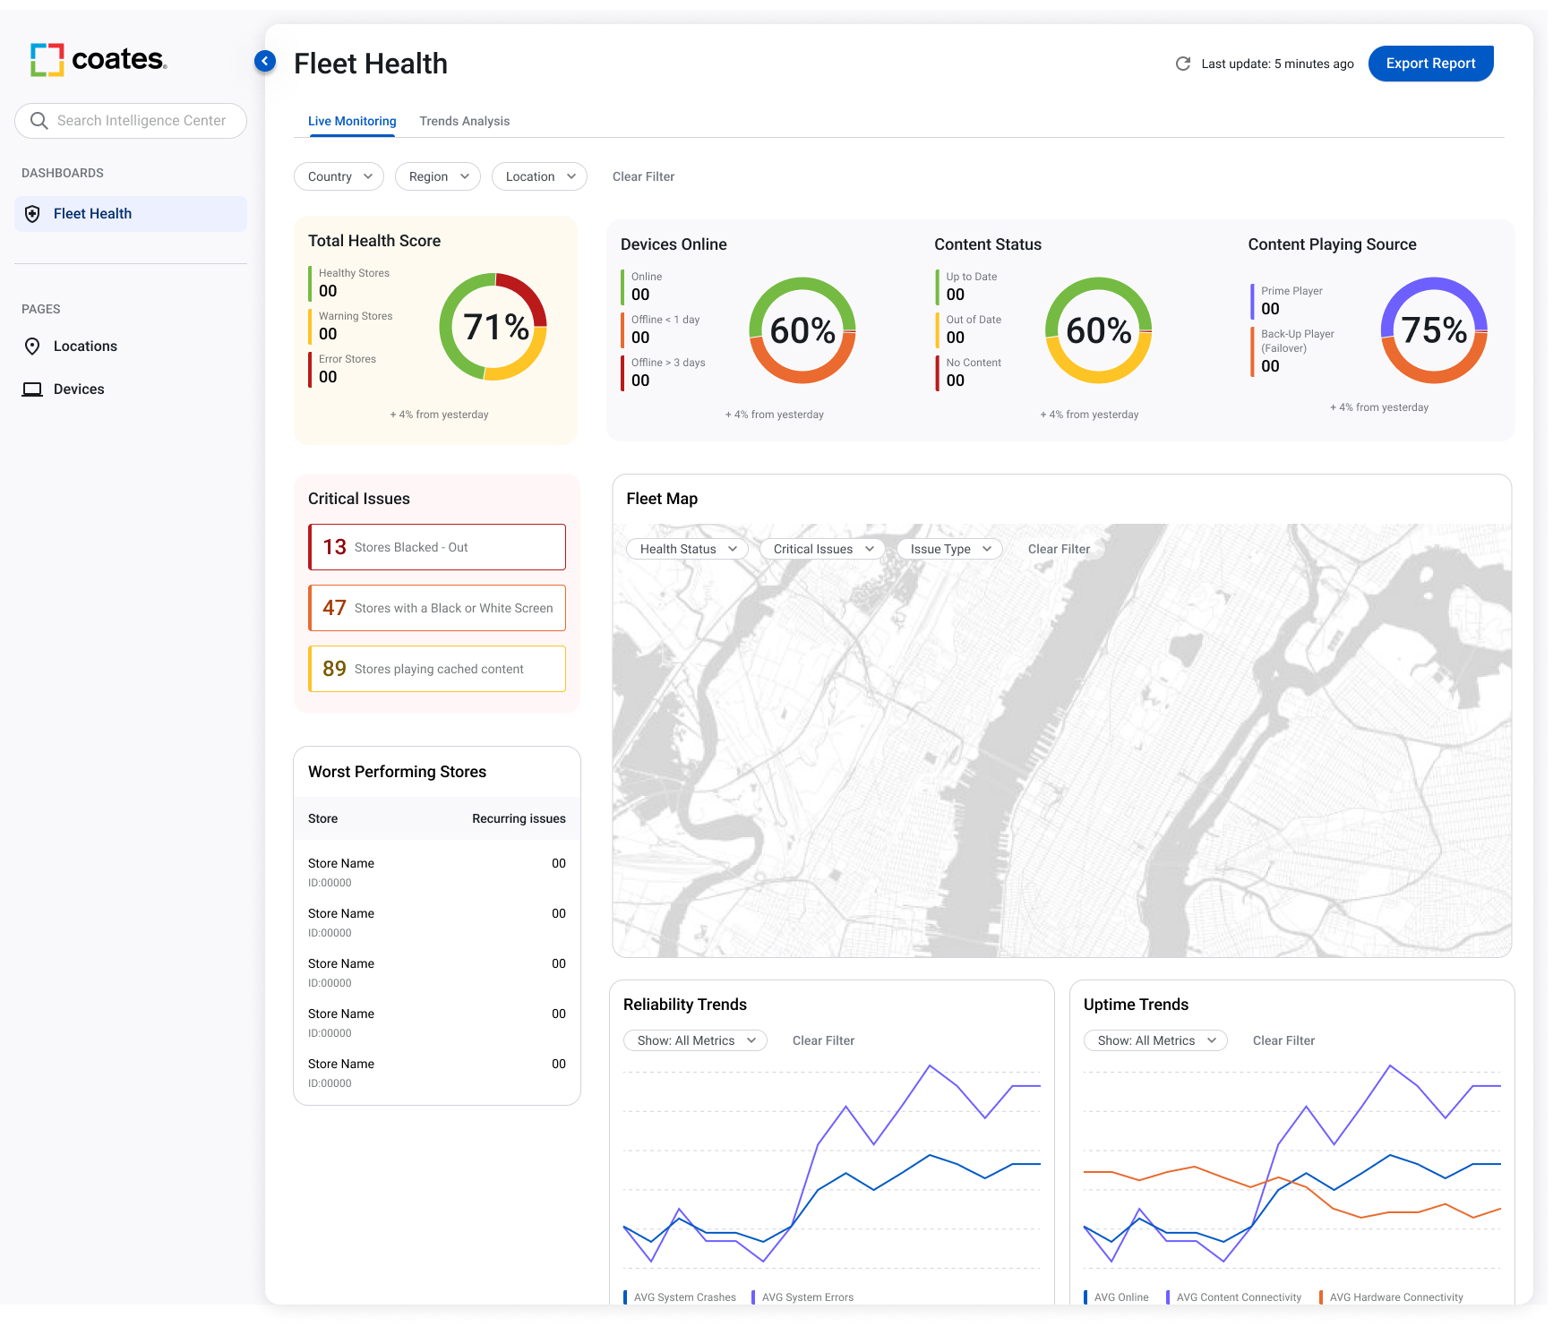Click the Locations pin icon
This screenshot has height=1326, width=1553.
coord(32,346)
